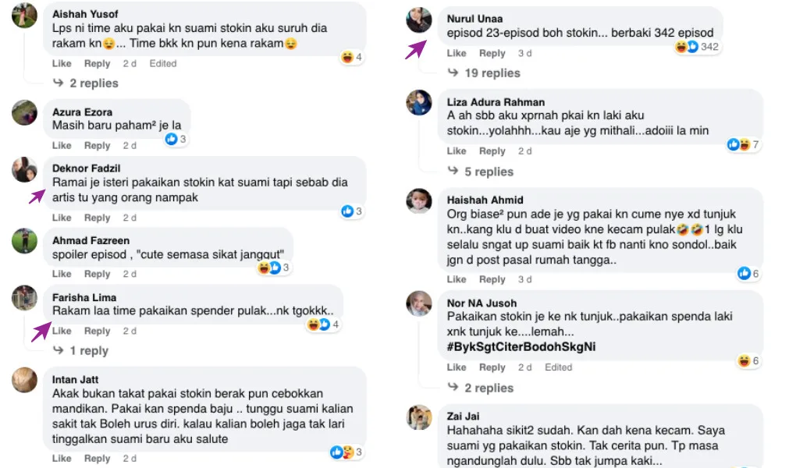Click the laughing reaction on Nor NA Jusoh's comment
This screenshot has height=468, width=796.
pyautogui.click(x=744, y=360)
